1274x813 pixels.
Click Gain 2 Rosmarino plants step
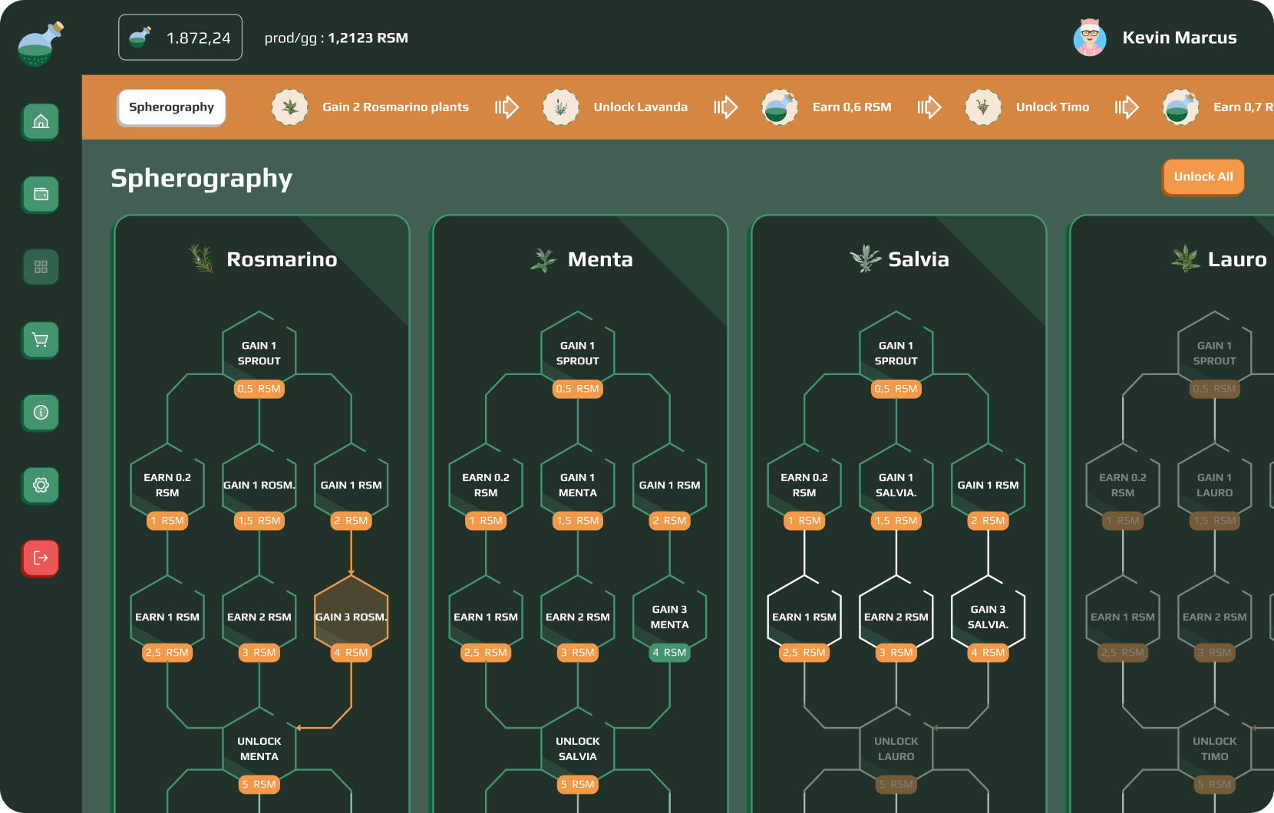395,107
